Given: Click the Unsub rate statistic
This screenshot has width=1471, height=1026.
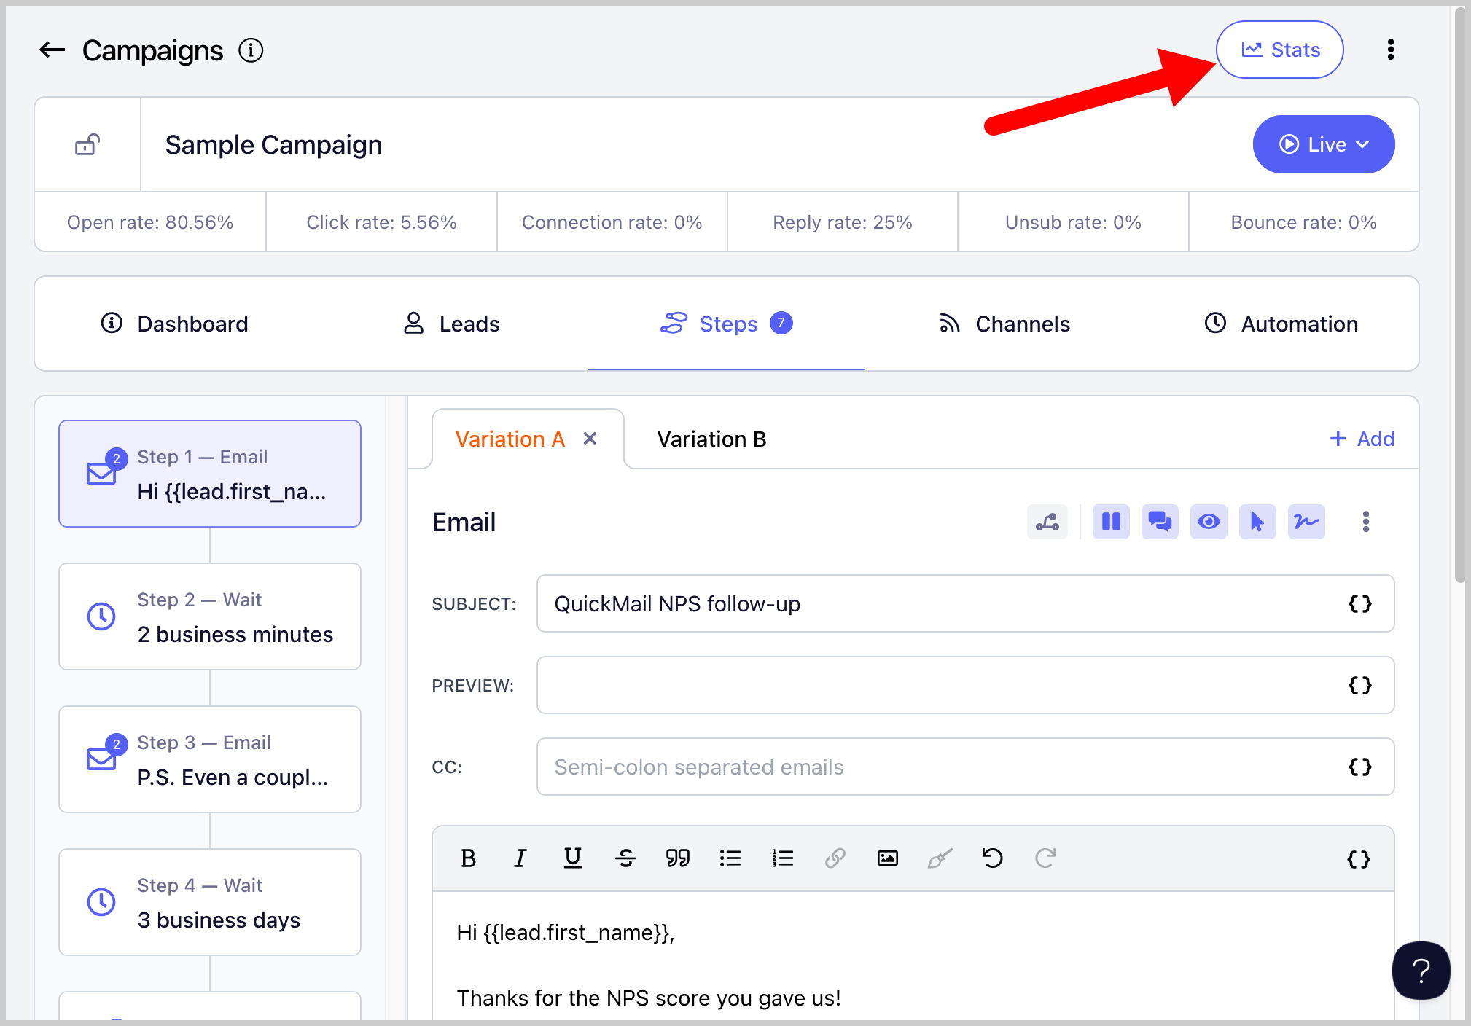Looking at the screenshot, I should coord(1073,222).
